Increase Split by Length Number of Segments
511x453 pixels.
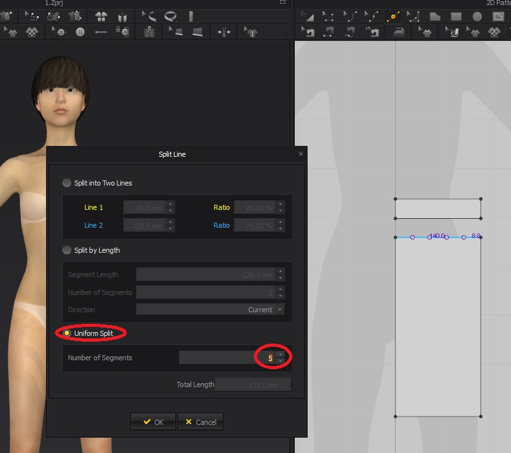click(280, 289)
